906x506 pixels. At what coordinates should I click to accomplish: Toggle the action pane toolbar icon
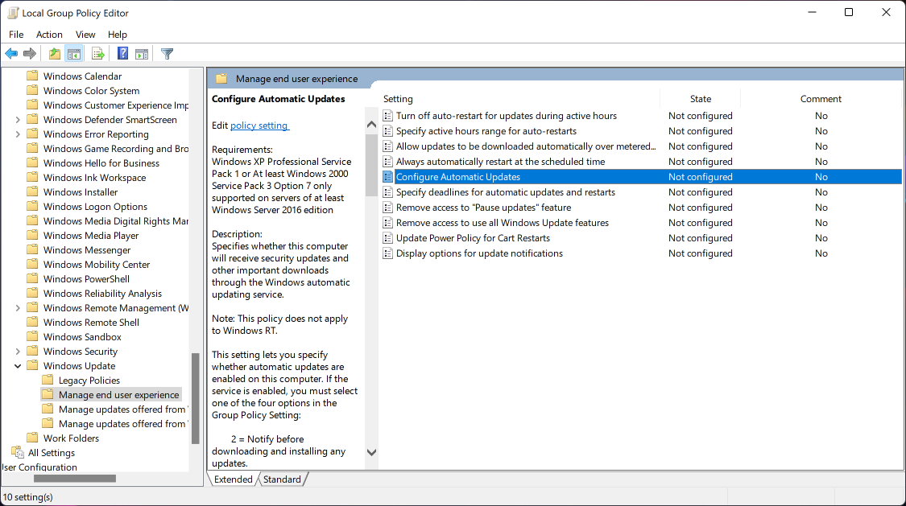click(x=142, y=53)
